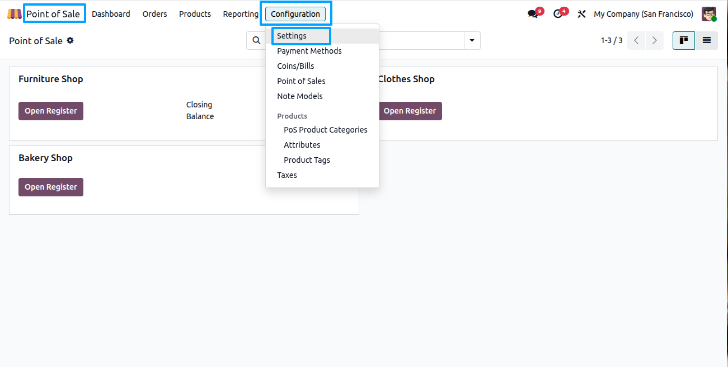Click the 1-3 / 3 pager counter

[x=612, y=40]
